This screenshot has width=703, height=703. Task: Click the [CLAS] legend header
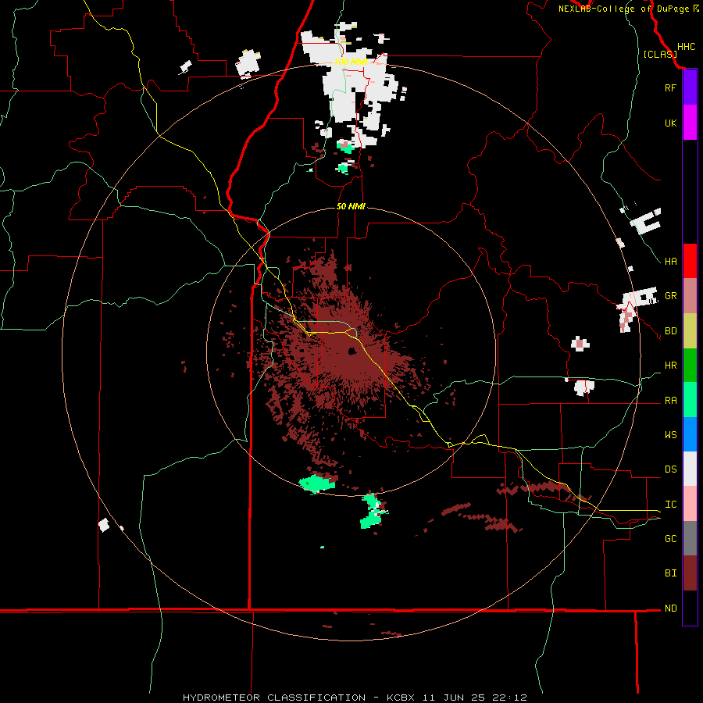pyautogui.click(x=660, y=54)
